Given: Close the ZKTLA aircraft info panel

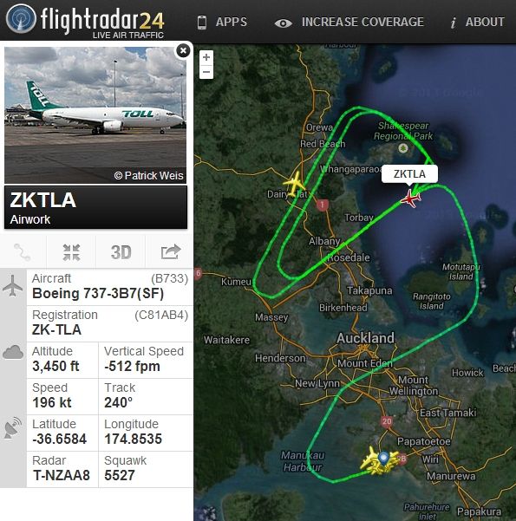Looking at the screenshot, I should coord(183,51).
